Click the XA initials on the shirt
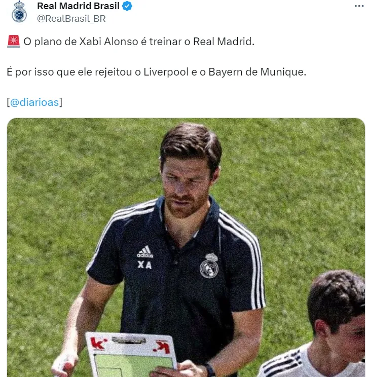367x377 pixels. click(144, 265)
